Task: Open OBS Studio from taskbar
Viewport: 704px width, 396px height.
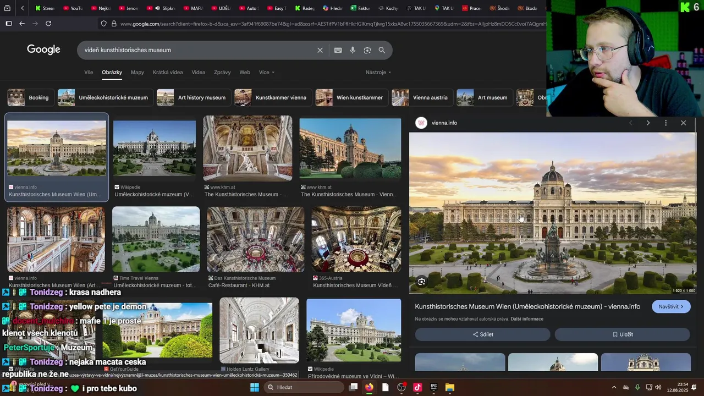Action: pyautogui.click(x=402, y=387)
